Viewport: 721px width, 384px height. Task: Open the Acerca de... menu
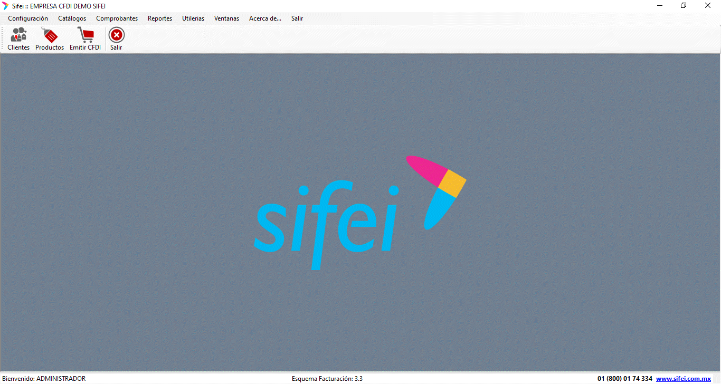tap(265, 18)
